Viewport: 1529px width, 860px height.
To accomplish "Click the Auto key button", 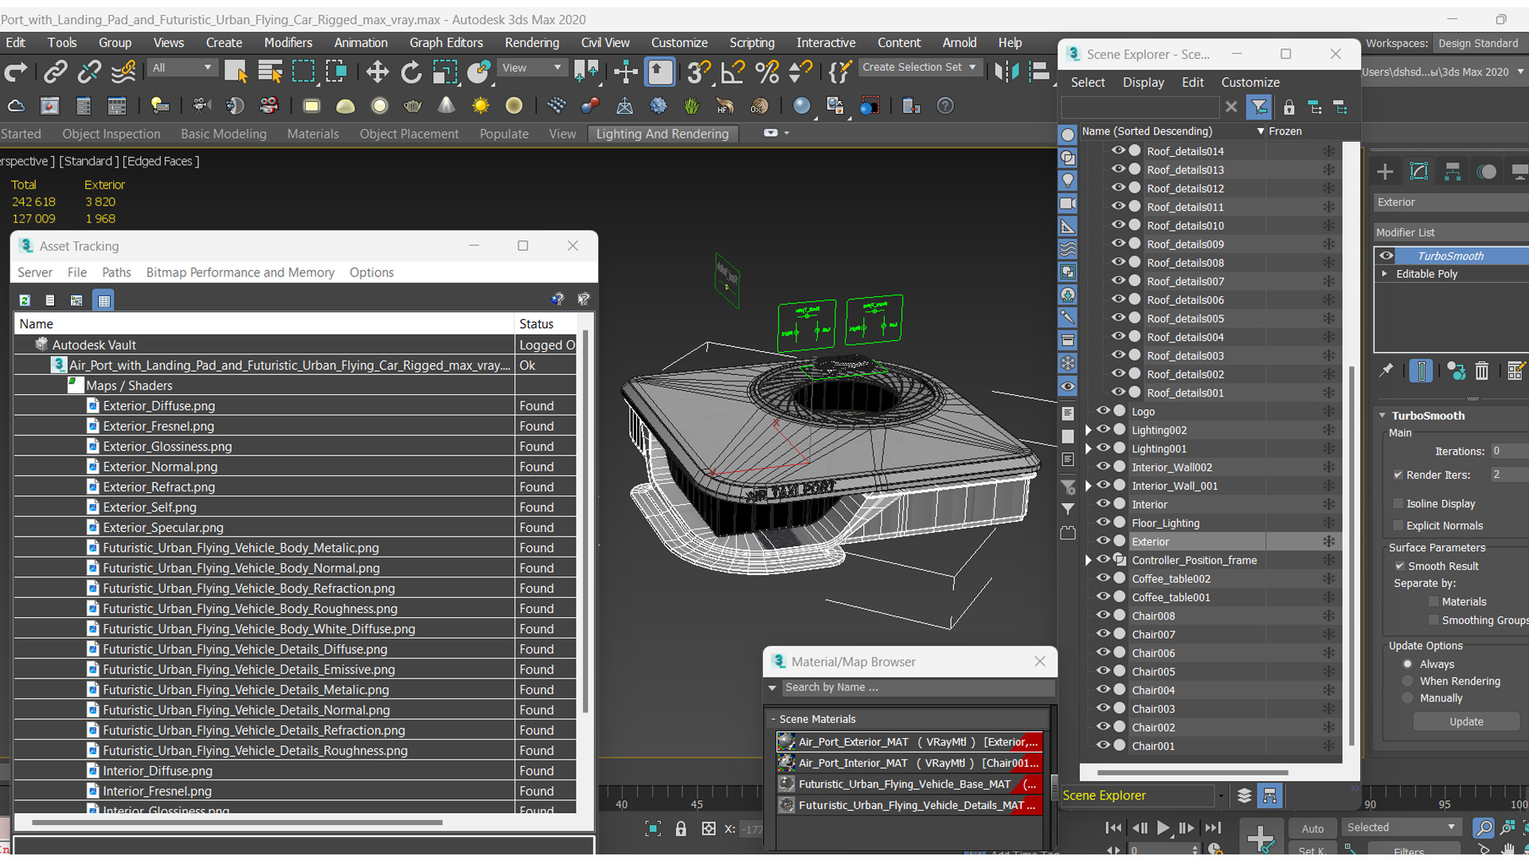I will tap(1312, 829).
